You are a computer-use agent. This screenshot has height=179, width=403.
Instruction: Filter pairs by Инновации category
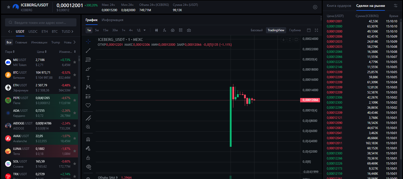tap(39, 42)
